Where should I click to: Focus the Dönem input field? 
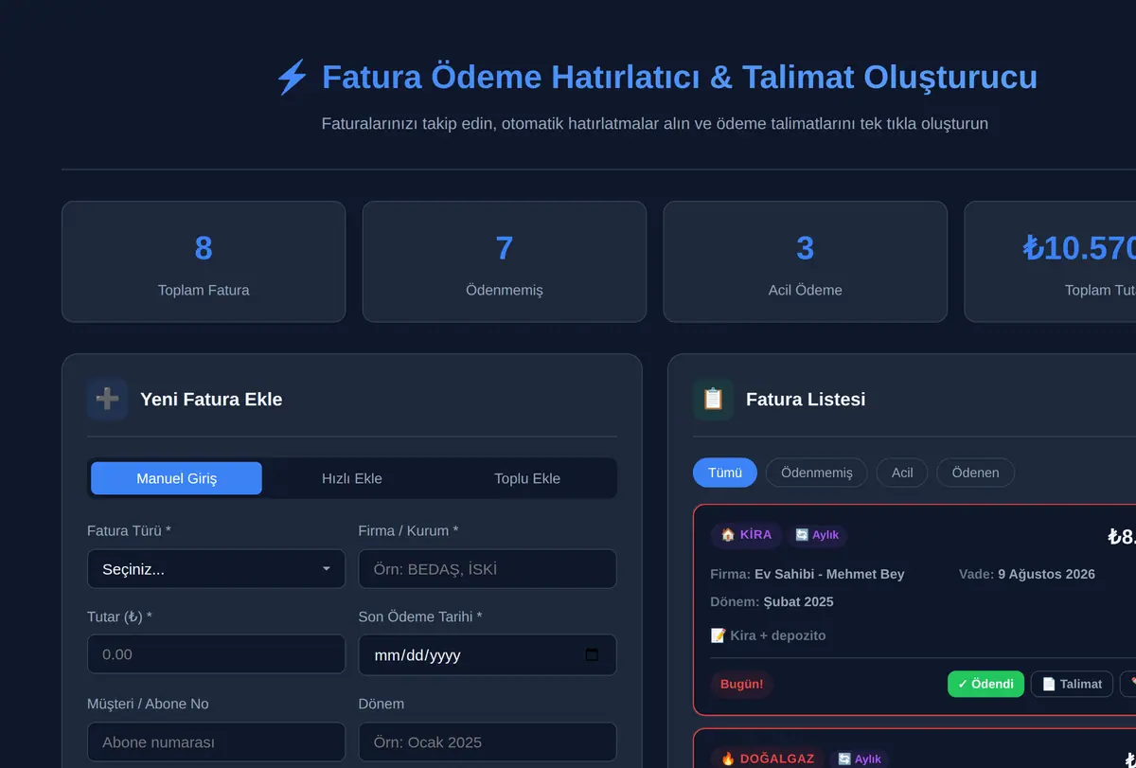[x=488, y=742]
